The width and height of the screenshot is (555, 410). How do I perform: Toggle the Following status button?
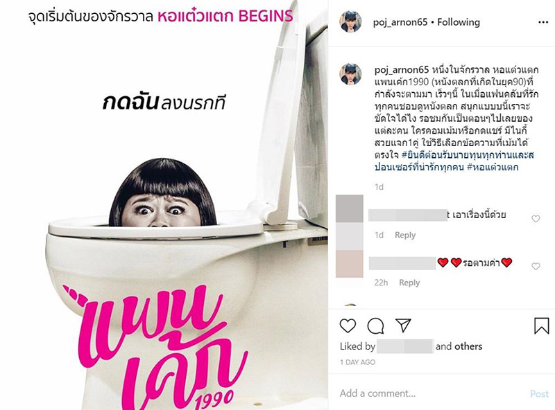click(x=459, y=22)
